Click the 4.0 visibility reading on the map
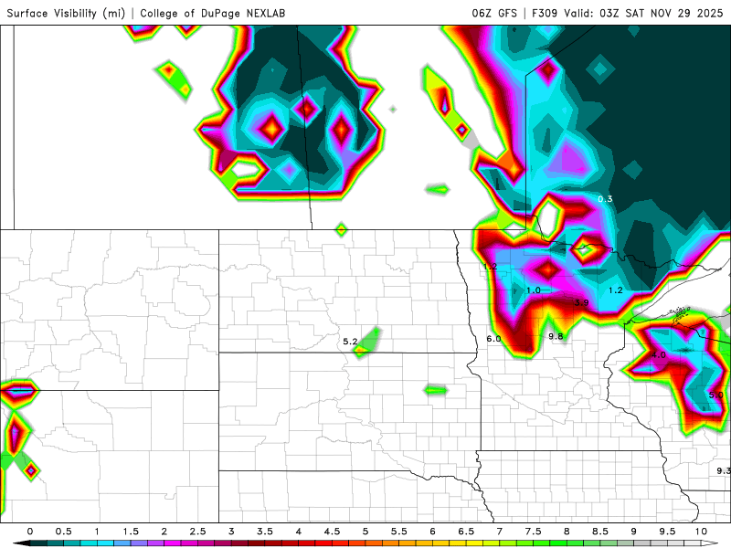This screenshot has width=731, height=548. click(658, 354)
